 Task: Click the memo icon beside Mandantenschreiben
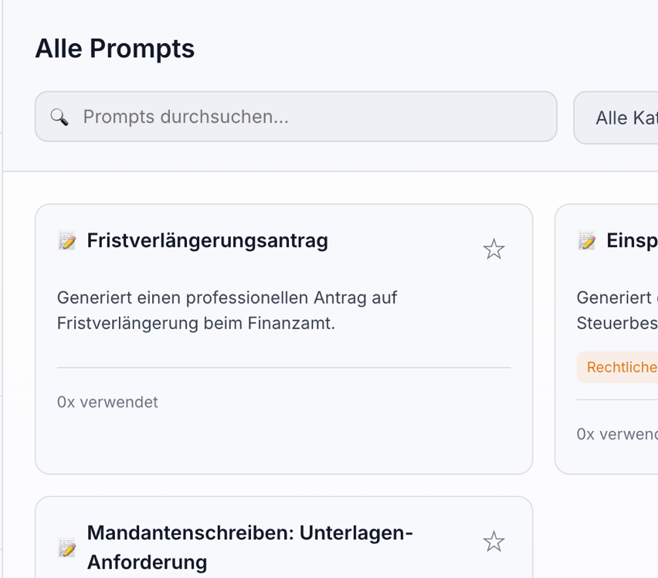click(x=67, y=548)
